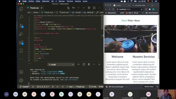
Task: Go to previous change icon
Action: point(73,8)
